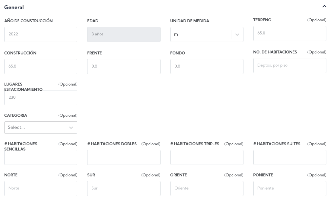Click the Poniente text field

tap(289, 189)
